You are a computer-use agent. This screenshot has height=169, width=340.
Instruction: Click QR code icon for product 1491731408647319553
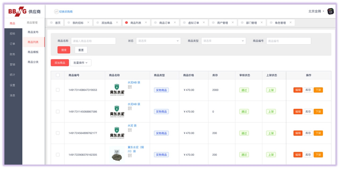(x=130, y=87)
